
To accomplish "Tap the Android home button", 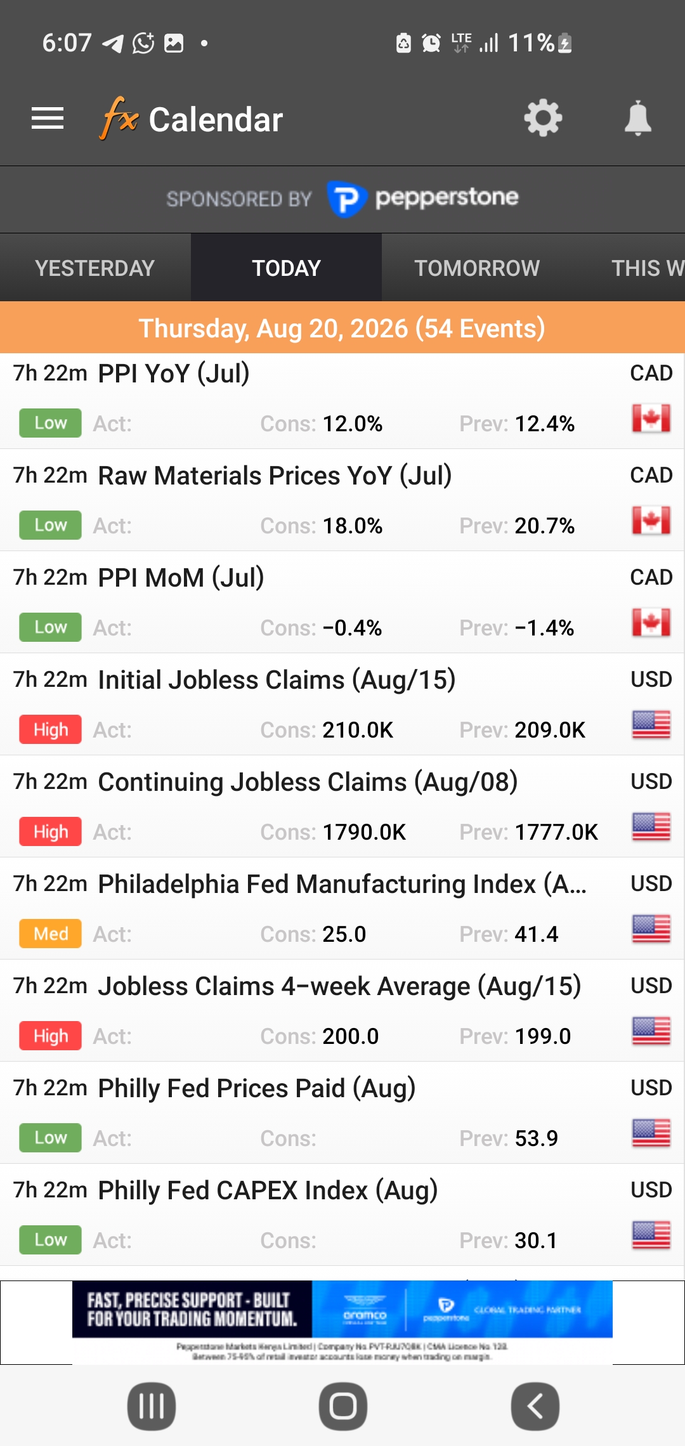I will click(x=342, y=1406).
